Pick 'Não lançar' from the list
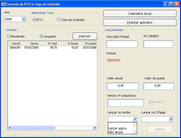The width and height of the screenshot is (181, 138). click(116, 132)
